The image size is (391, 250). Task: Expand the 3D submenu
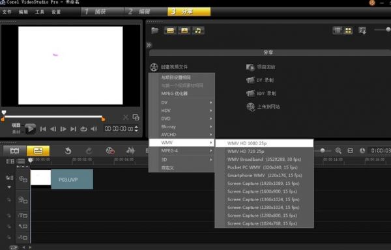[x=182, y=160]
